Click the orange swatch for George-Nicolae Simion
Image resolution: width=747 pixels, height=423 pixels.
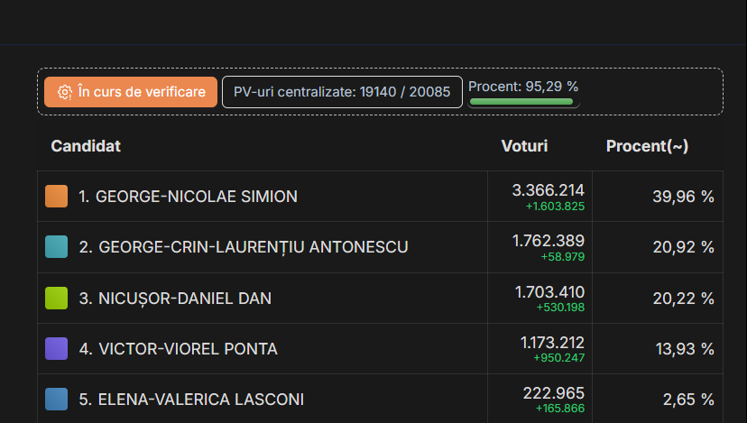pos(57,197)
